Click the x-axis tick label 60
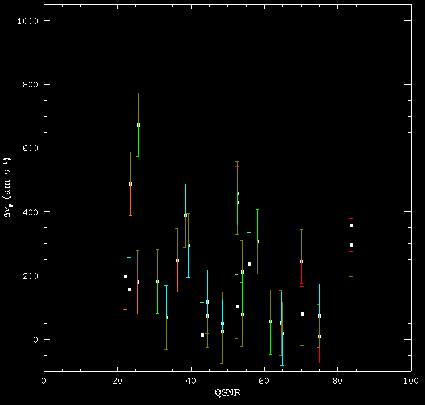This screenshot has height=405, width=425. click(x=264, y=381)
